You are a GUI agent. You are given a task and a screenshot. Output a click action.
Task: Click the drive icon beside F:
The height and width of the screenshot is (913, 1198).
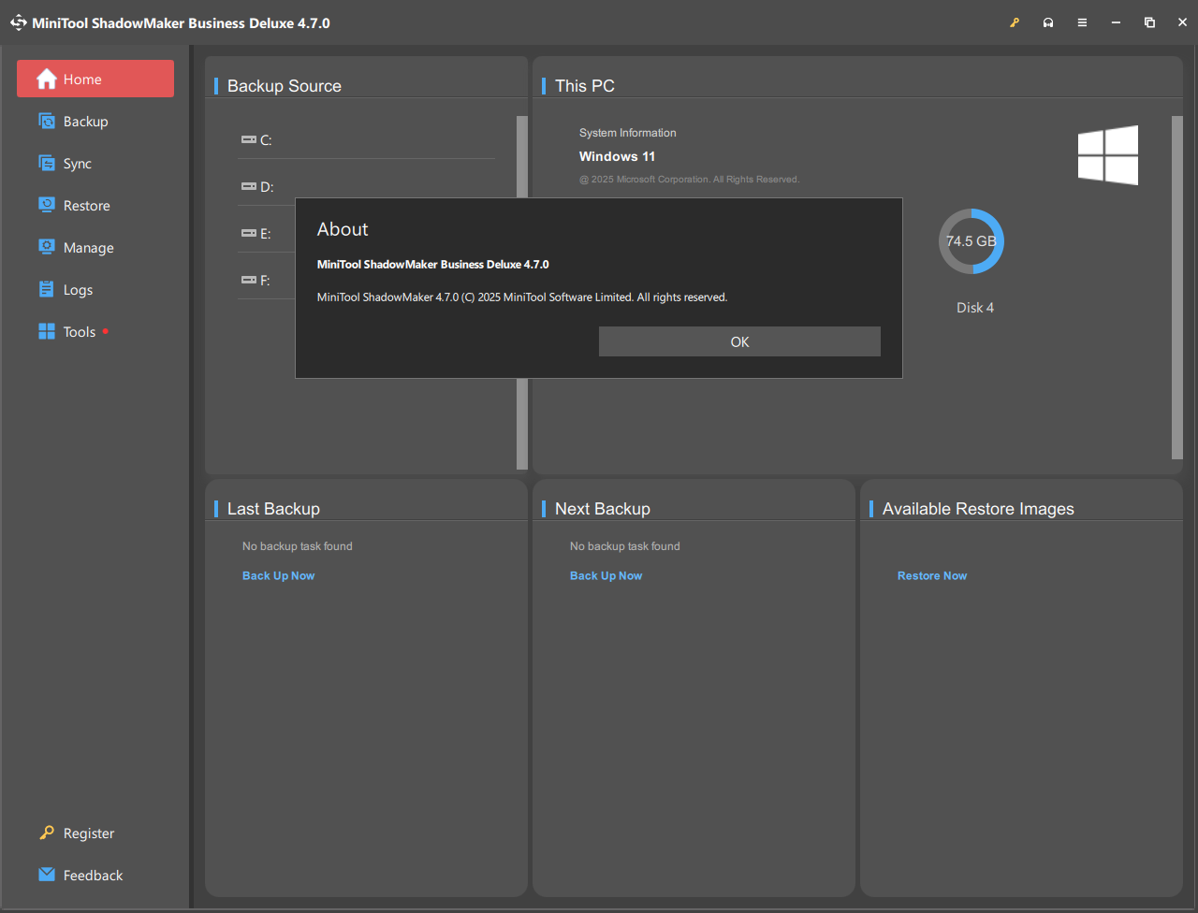click(x=249, y=280)
